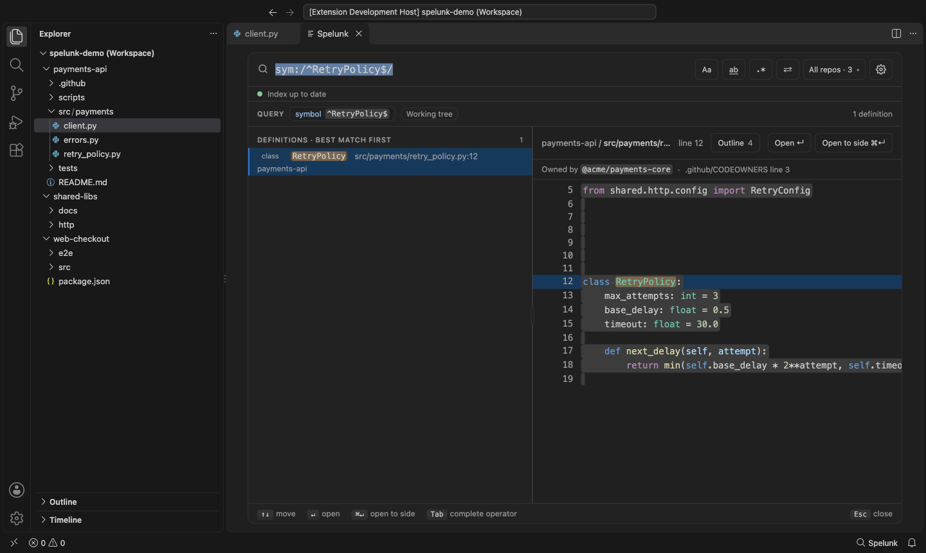Viewport: 926px width, 553px height.
Task: Expand the .github folder
Action: pyautogui.click(x=127, y=83)
